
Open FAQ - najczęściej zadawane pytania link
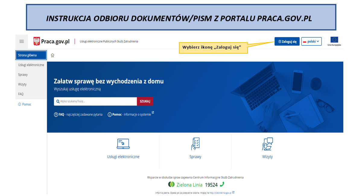pos(78,115)
